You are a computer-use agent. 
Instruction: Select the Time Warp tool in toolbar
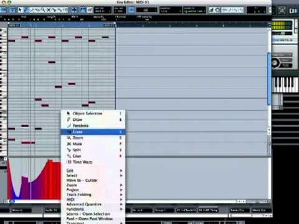pyautogui.click(x=65, y=10)
